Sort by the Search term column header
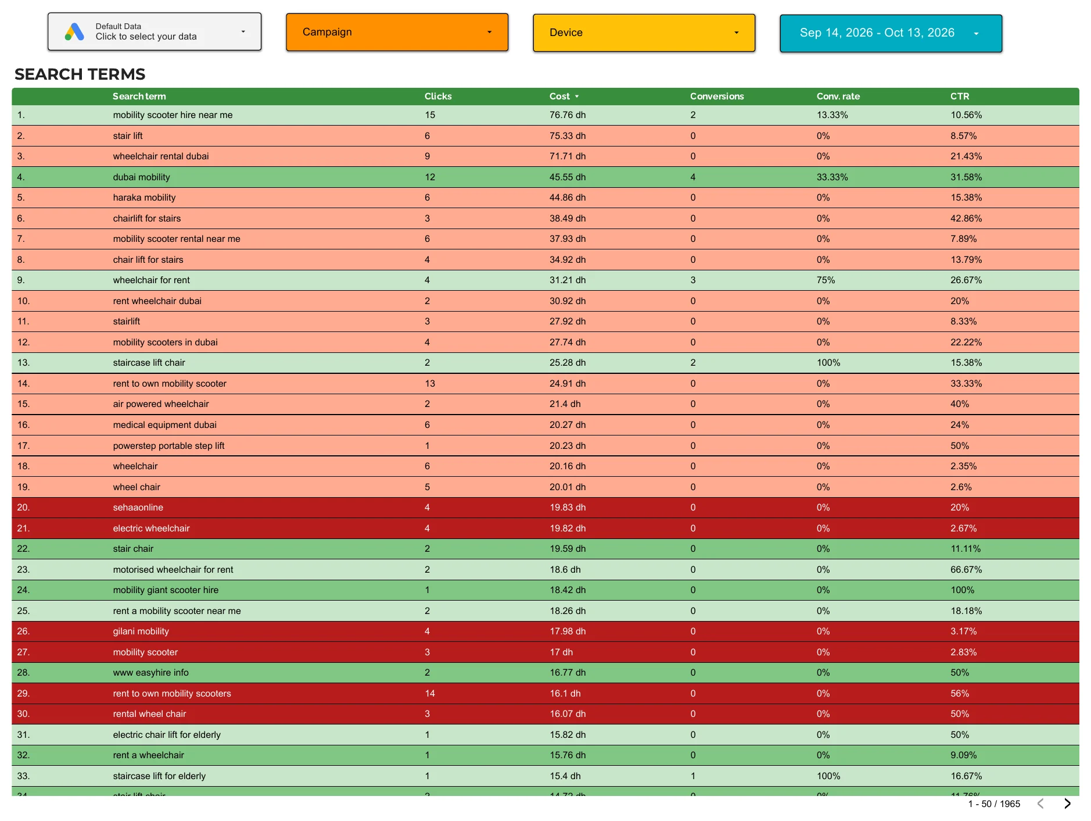Image resolution: width=1091 pixels, height=821 pixels. click(x=139, y=97)
